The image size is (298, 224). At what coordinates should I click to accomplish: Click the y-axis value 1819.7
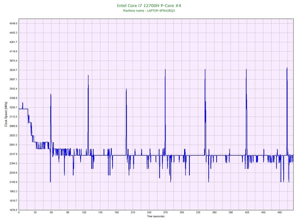pyautogui.click(x=13, y=201)
